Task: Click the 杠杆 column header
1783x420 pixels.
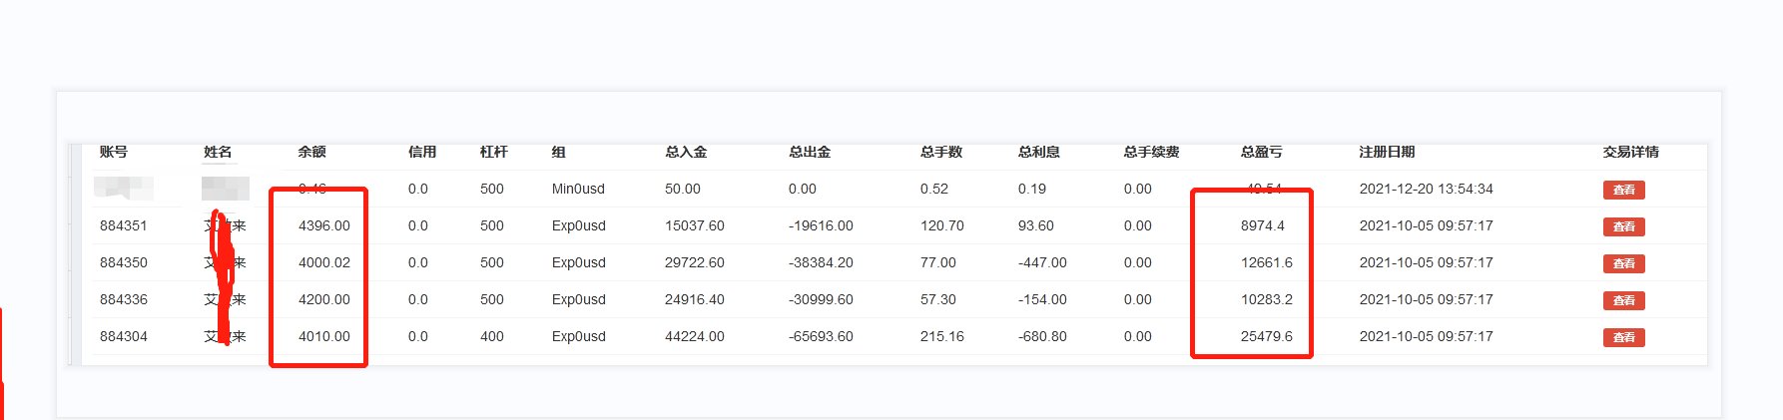Action: [493, 152]
